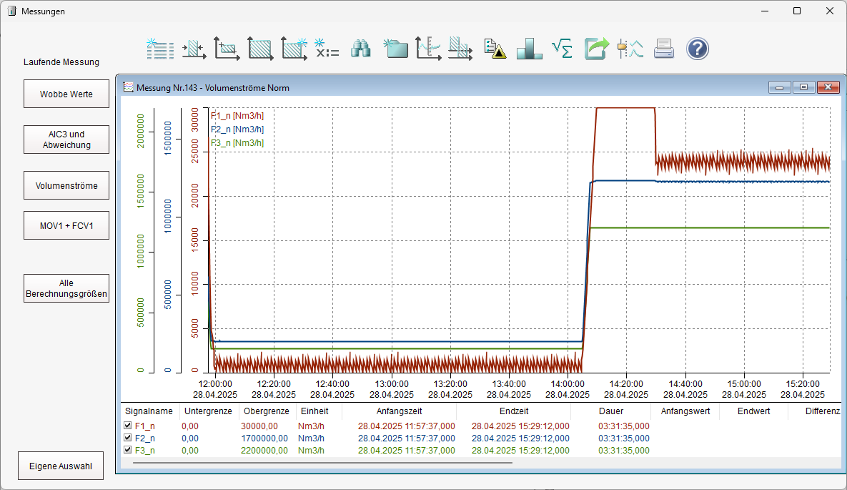Select the Volumenströme button
This screenshot has height=490, width=847.
click(66, 185)
